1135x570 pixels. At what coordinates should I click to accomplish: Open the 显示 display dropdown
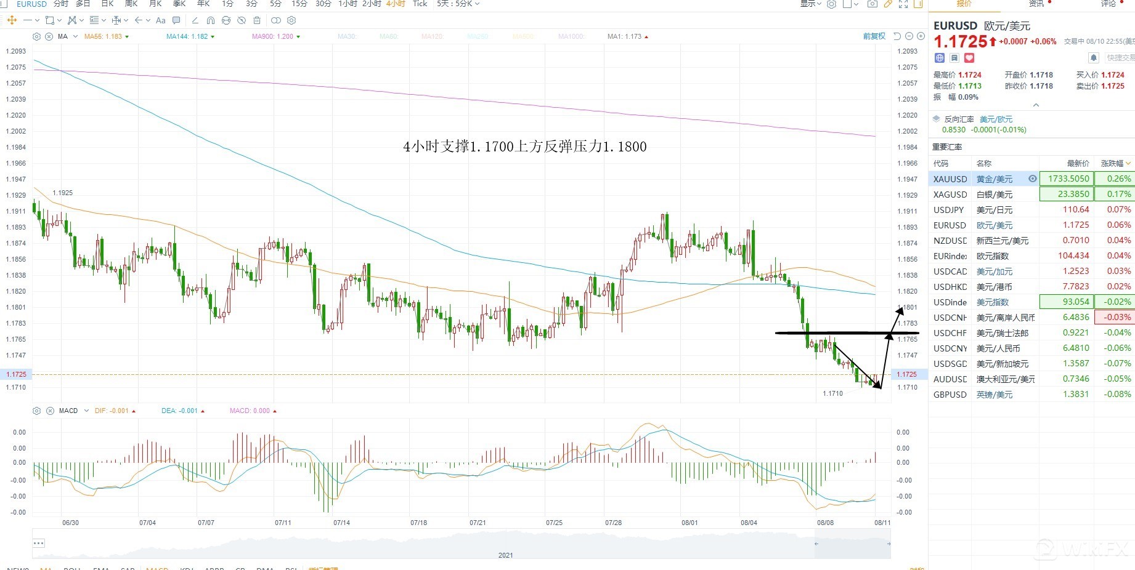pyautogui.click(x=810, y=4)
